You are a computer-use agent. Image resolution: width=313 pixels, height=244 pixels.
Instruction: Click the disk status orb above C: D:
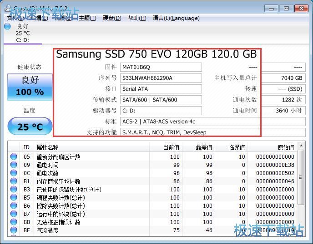point(7,26)
